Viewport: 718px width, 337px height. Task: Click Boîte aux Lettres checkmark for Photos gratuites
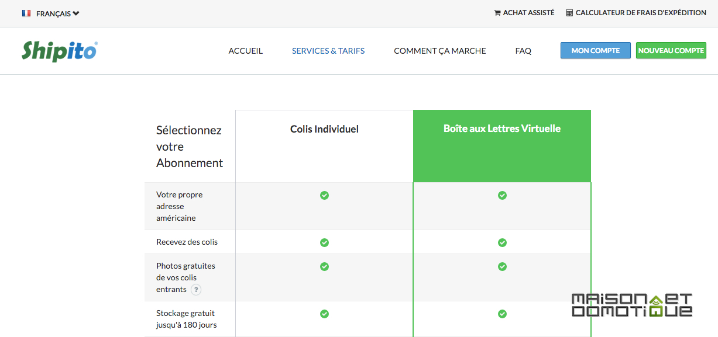pos(502,266)
